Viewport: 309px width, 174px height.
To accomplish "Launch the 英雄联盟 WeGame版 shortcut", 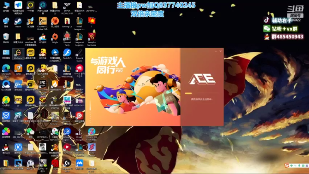I will coord(67,71).
